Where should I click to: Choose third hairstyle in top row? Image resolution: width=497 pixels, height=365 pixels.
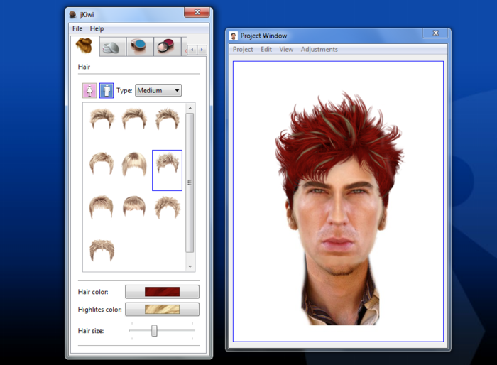click(x=168, y=119)
